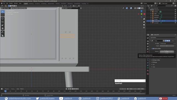Open the Edit menu
This screenshot has width=177, height=100.
7,3
